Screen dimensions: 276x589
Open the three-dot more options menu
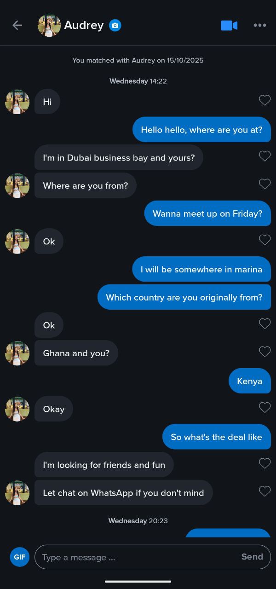(260, 25)
